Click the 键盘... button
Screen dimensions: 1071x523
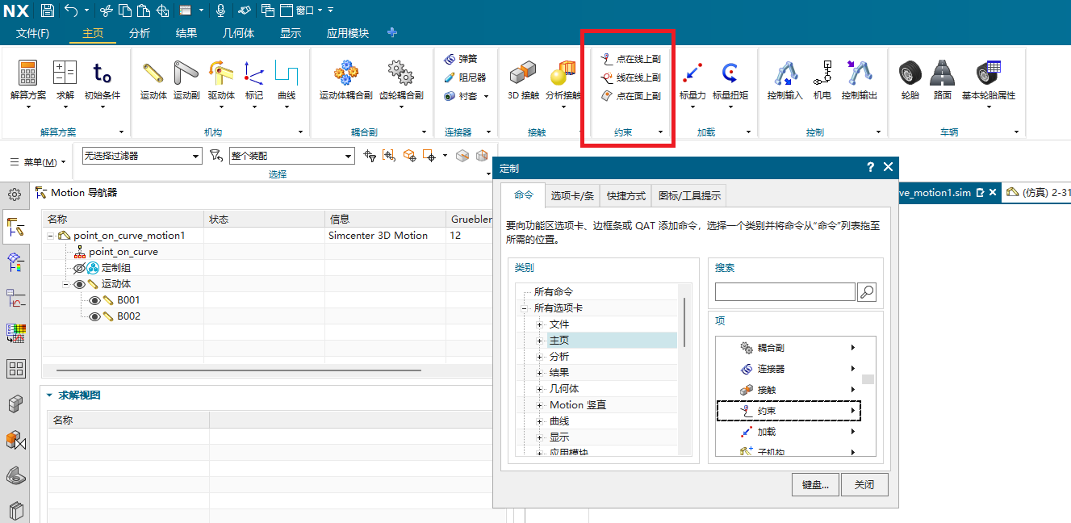[815, 485]
